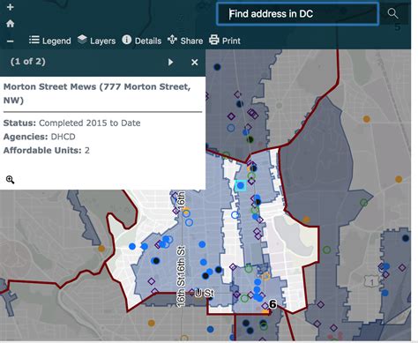Click the Affordable Units: 2 text
Viewport: 418px width, 343px height.
tap(47, 151)
